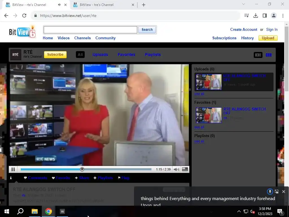Screen dimensions: 289x217
Task: Open the Channels navigation link
Action: [83, 38]
